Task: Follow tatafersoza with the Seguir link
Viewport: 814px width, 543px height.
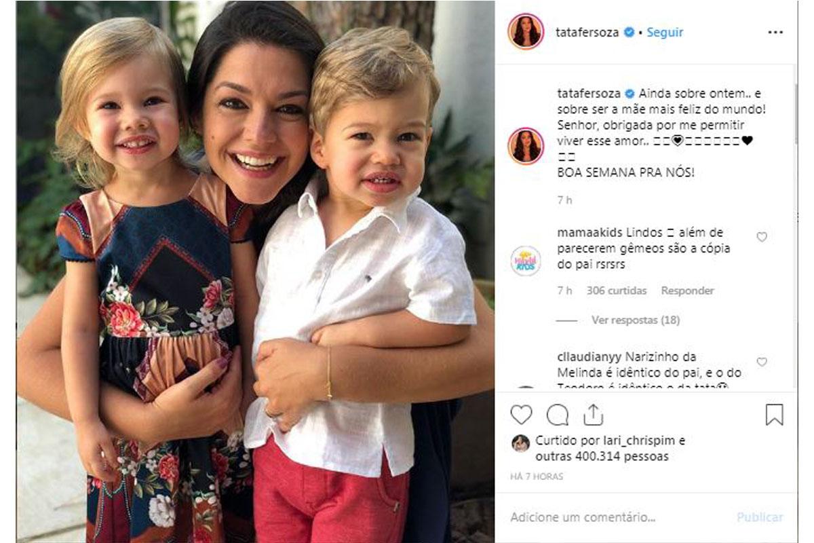Action: (665, 32)
